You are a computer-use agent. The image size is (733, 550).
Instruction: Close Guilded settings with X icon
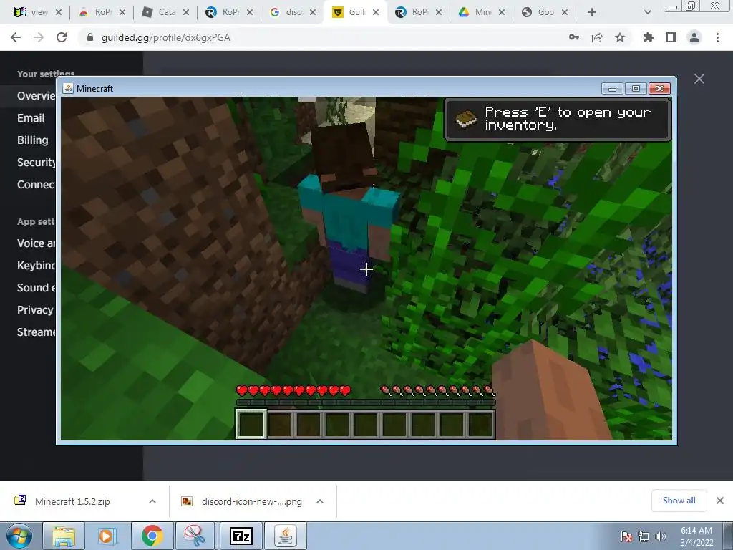pyautogui.click(x=699, y=79)
